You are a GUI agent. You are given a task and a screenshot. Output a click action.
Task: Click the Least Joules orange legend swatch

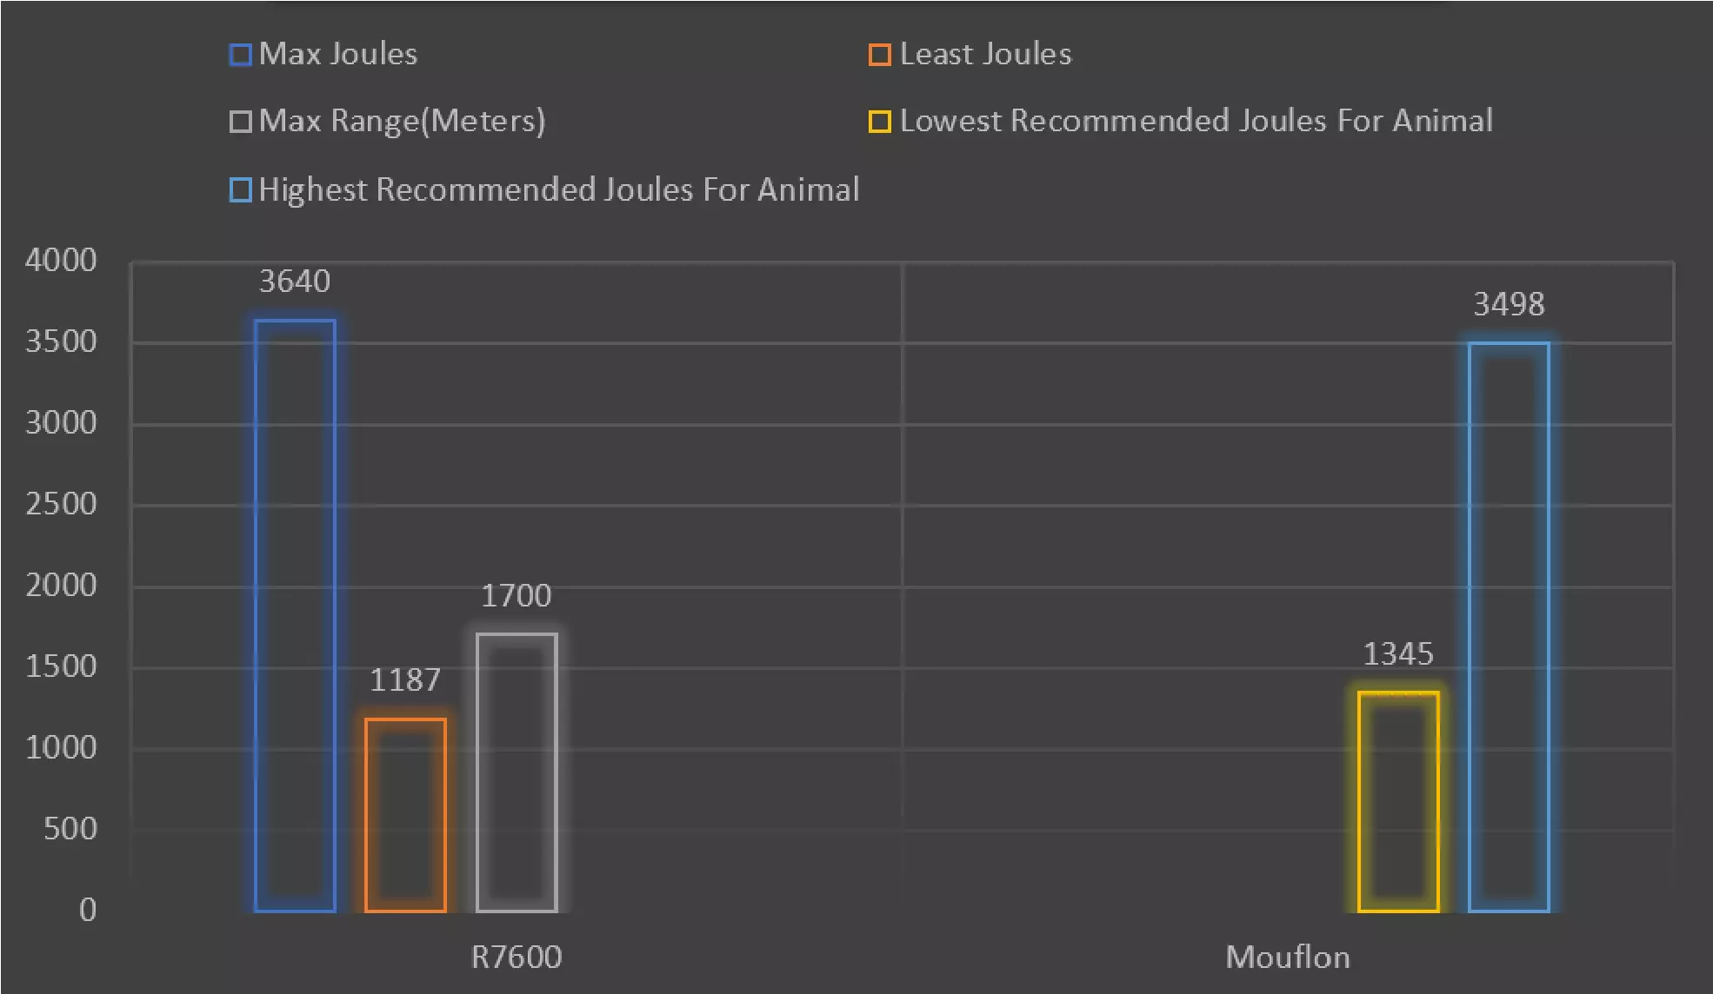(879, 55)
